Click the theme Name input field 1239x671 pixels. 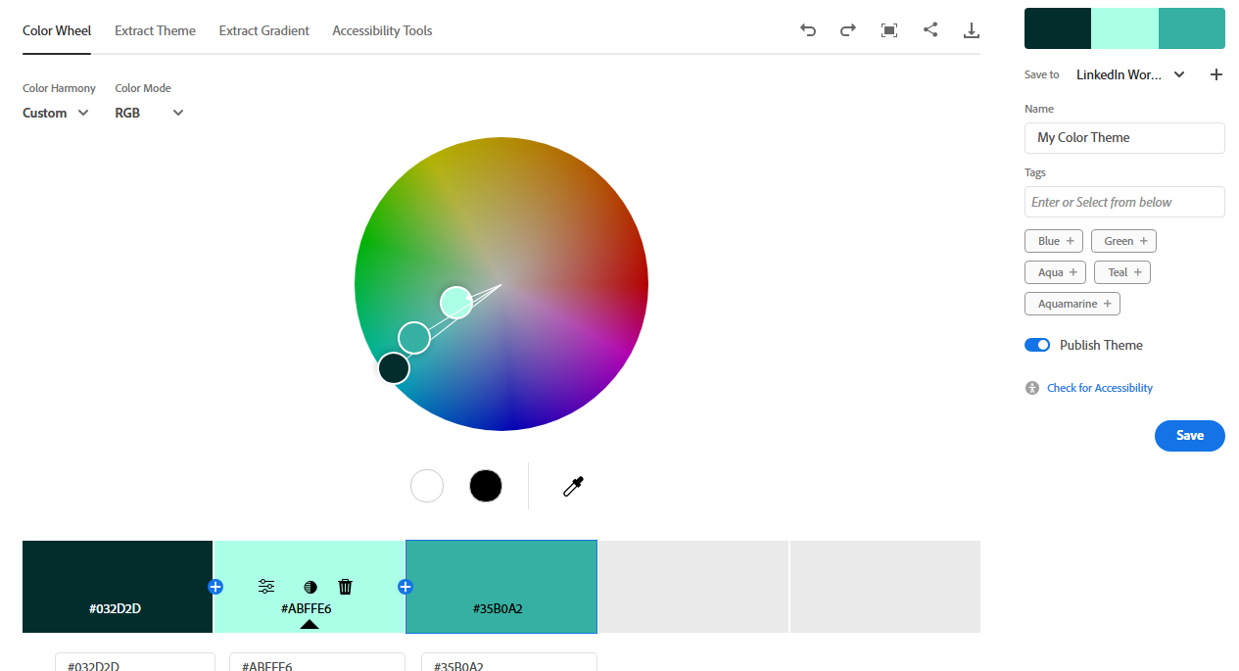click(x=1124, y=138)
